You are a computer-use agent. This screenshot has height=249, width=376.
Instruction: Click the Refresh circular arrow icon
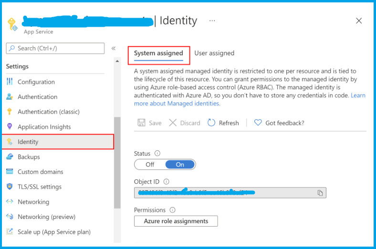point(211,123)
